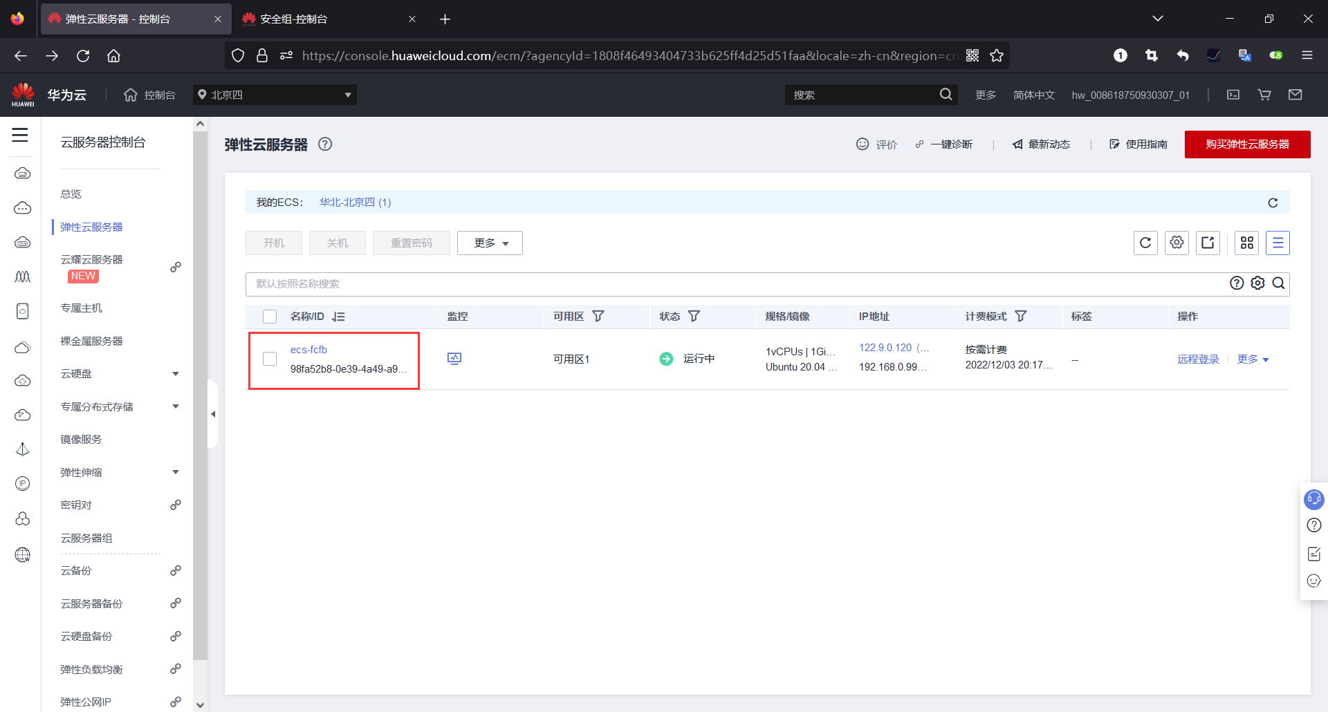
Task: Refresh the server list table
Action: coord(1145,243)
